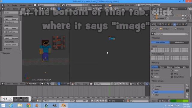Open the render engine dropdown Blender Render
The width and height of the screenshot is (192, 108).
[98, 5]
